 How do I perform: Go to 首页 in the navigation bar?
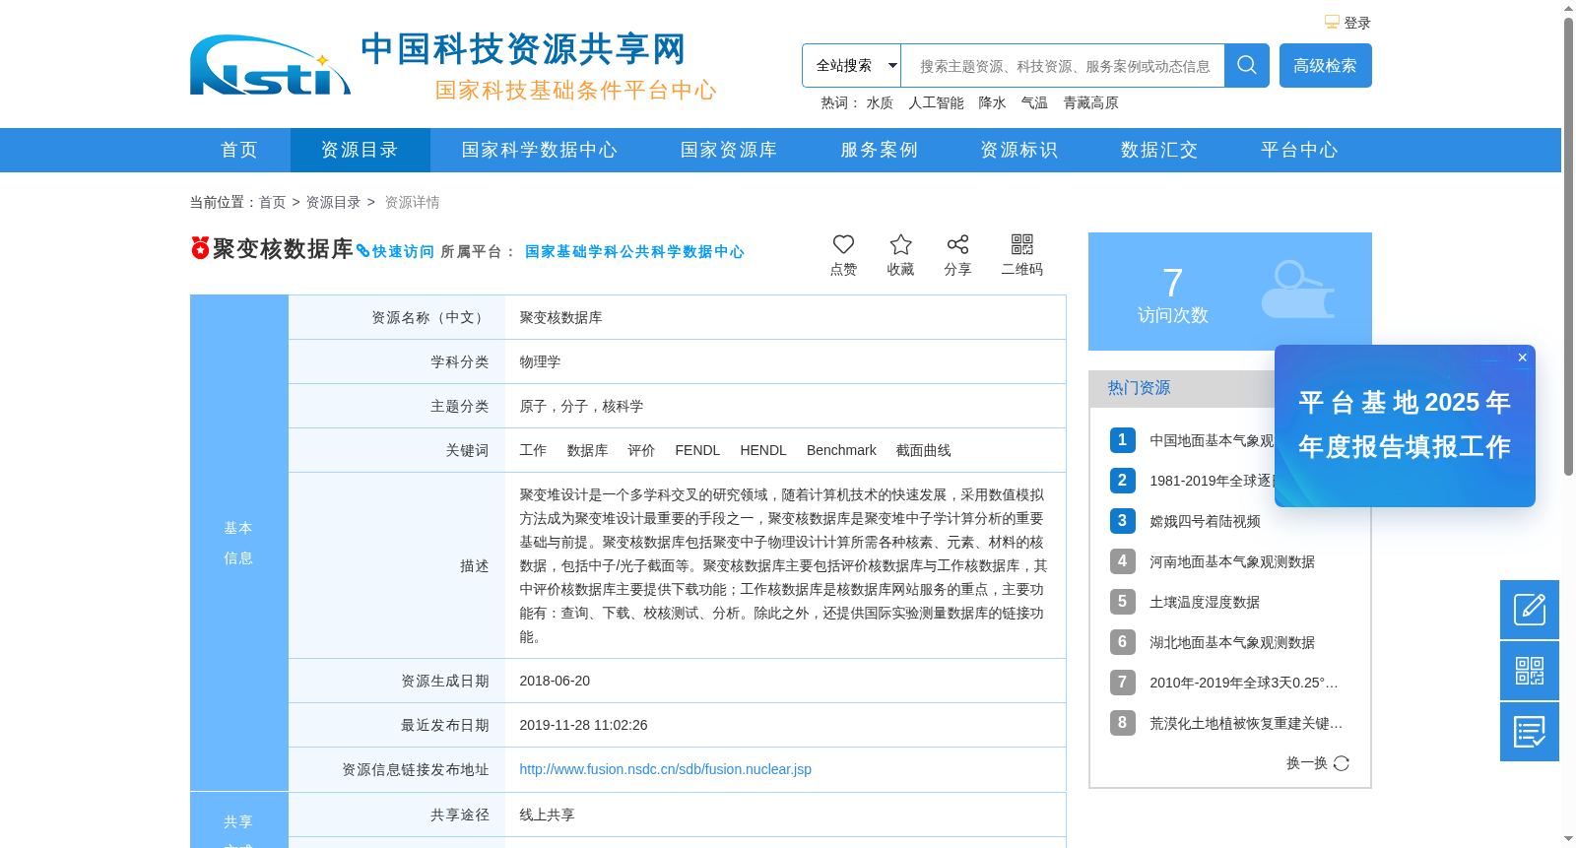pyautogui.click(x=239, y=150)
